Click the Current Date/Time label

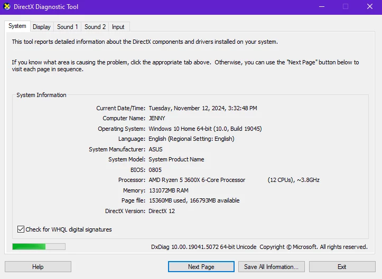pos(120,108)
